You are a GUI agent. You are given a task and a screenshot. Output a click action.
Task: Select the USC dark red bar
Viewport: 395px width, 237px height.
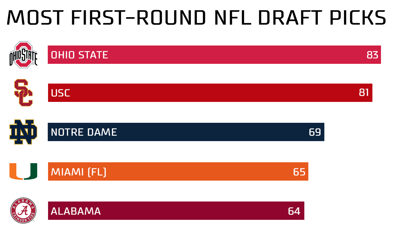coord(210,93)
